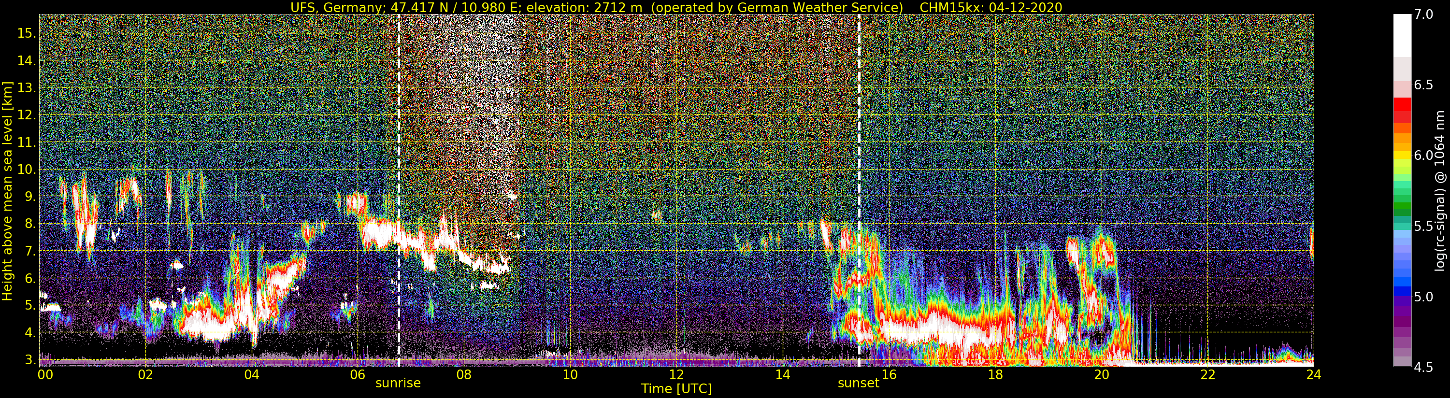Click the '9.' height tick label
This screenshot has height=398, width=1450.
coord(30,197)
